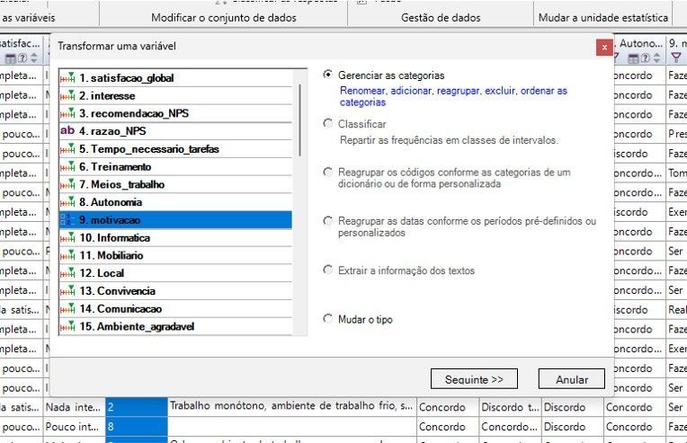Click variable list vertical scrollbar thumb
Image resolution: width=687 pixels, height=443 pixels.
(299, 120)
